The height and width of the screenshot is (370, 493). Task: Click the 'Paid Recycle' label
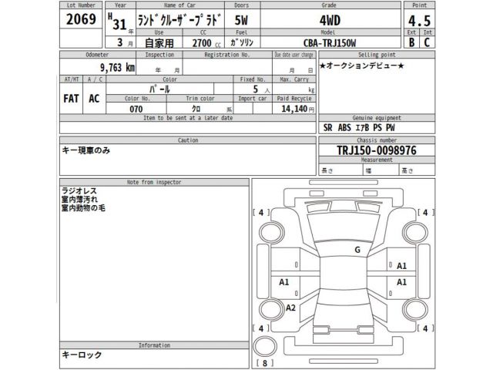(294, 99)
